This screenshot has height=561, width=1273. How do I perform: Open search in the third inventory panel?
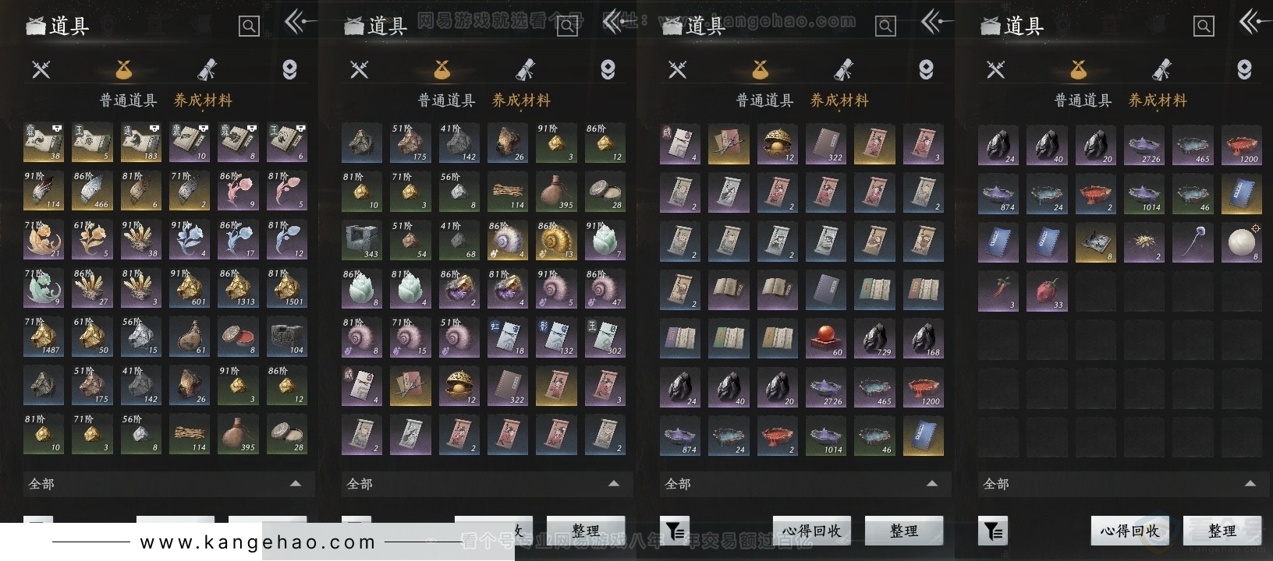point(885,26)
